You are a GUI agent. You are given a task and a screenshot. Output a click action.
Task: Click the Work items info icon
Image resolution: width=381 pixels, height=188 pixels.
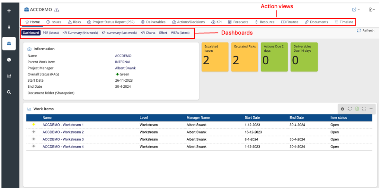point(342,109)
